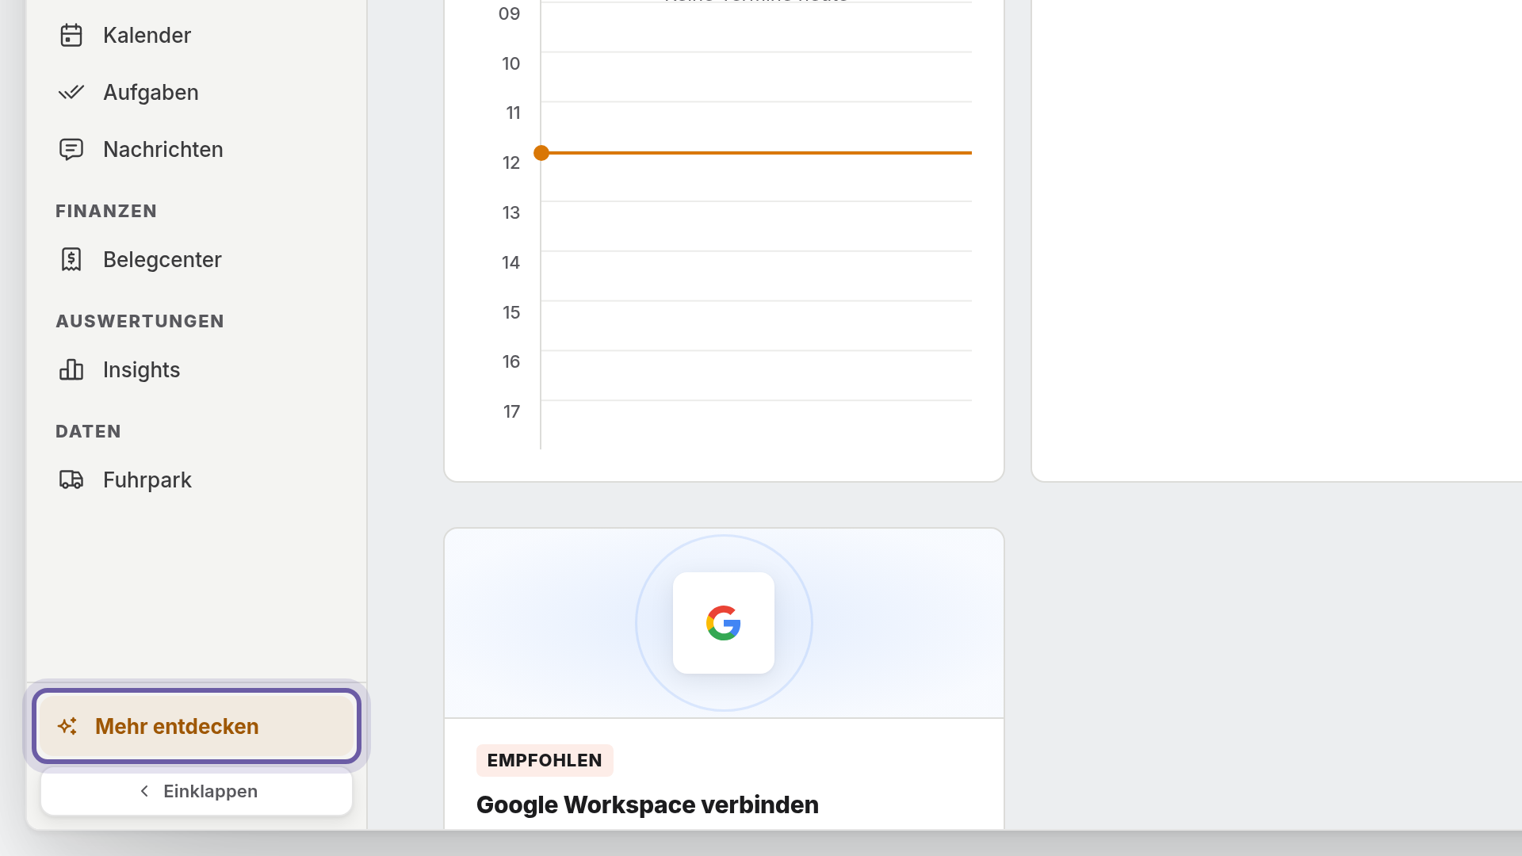Viewport: 1522px width, 856px height.
Task: Open the Insights bar chart icon
Action: tap(71, 369)
